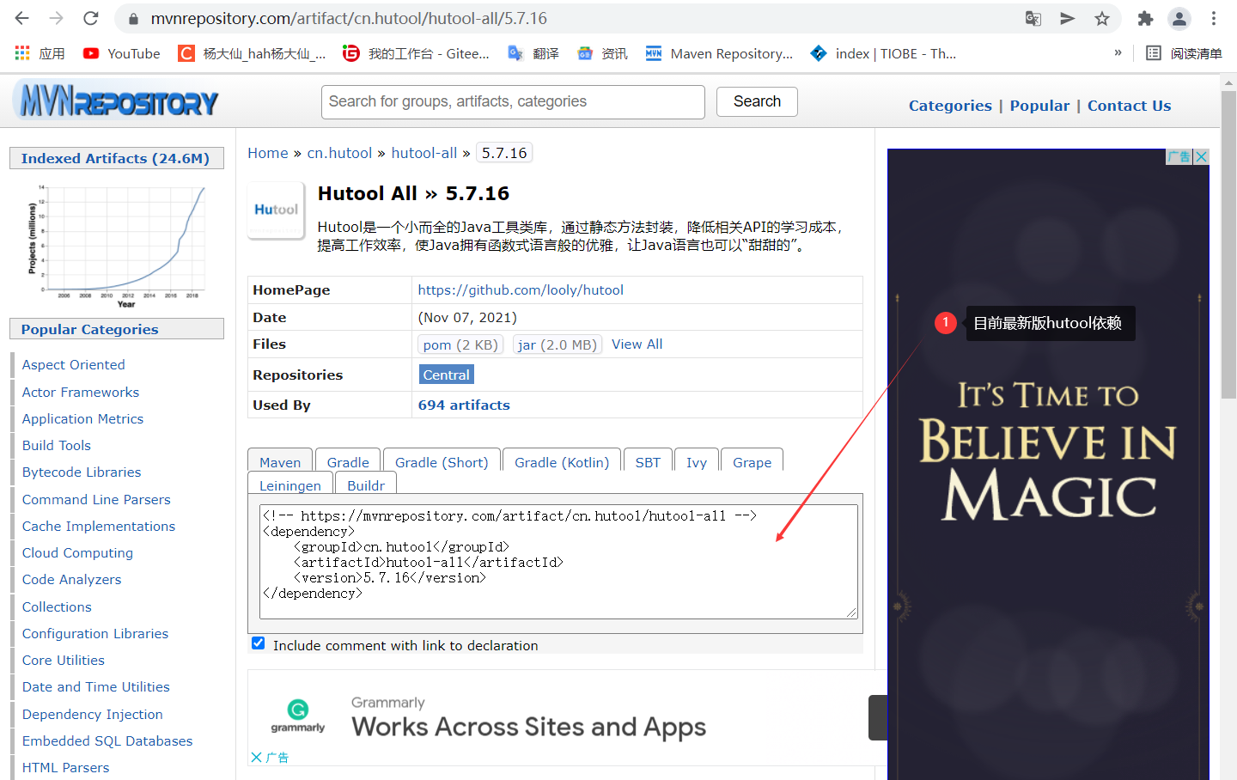The image size is (1237, 780).
Task: Open Command Line Parsers category
Action: (x=96, y=499)
